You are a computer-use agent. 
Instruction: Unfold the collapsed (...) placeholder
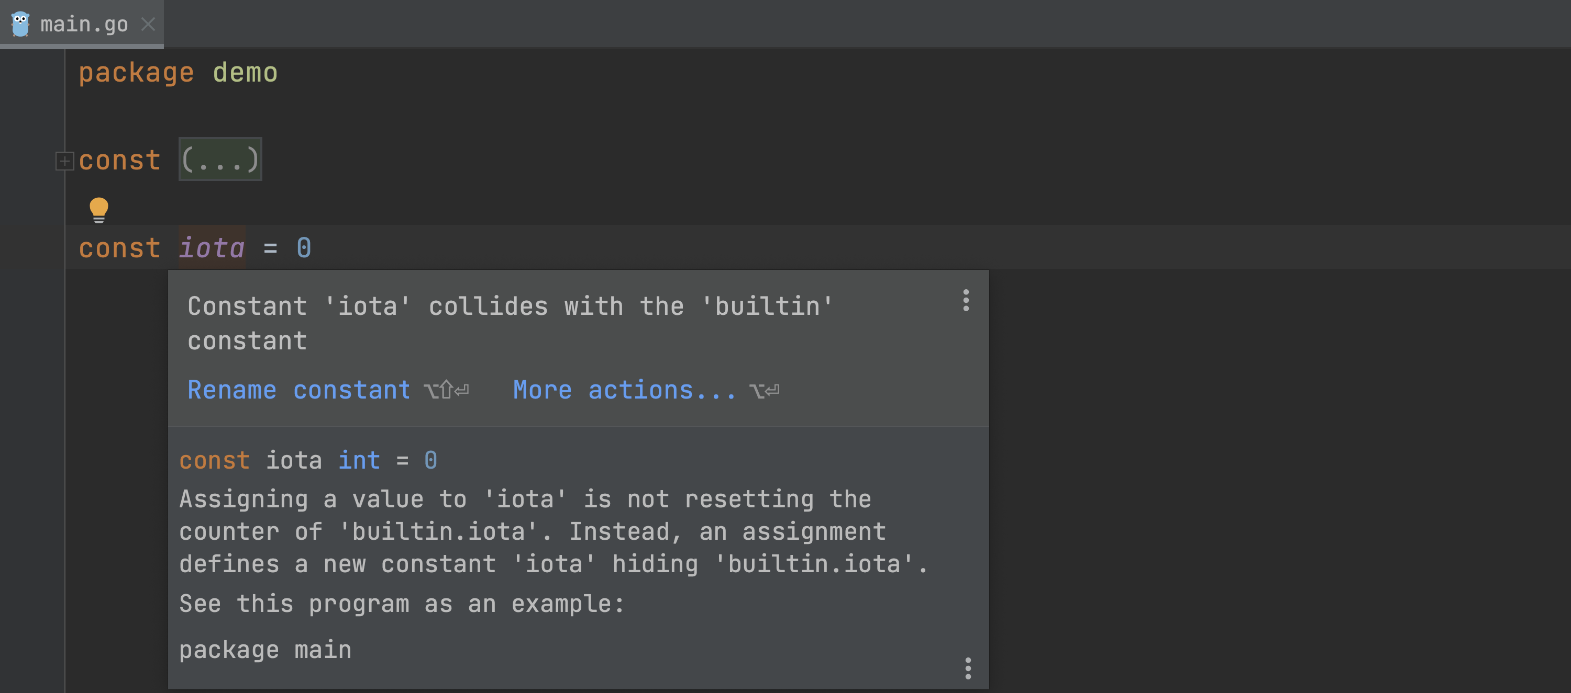click(x=220, y=160)
